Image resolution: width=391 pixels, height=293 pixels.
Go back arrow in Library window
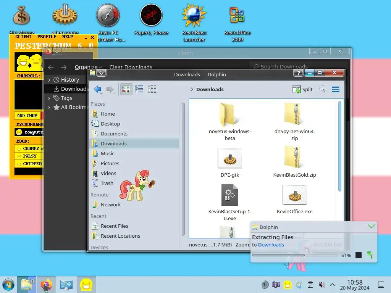[51, 67]
